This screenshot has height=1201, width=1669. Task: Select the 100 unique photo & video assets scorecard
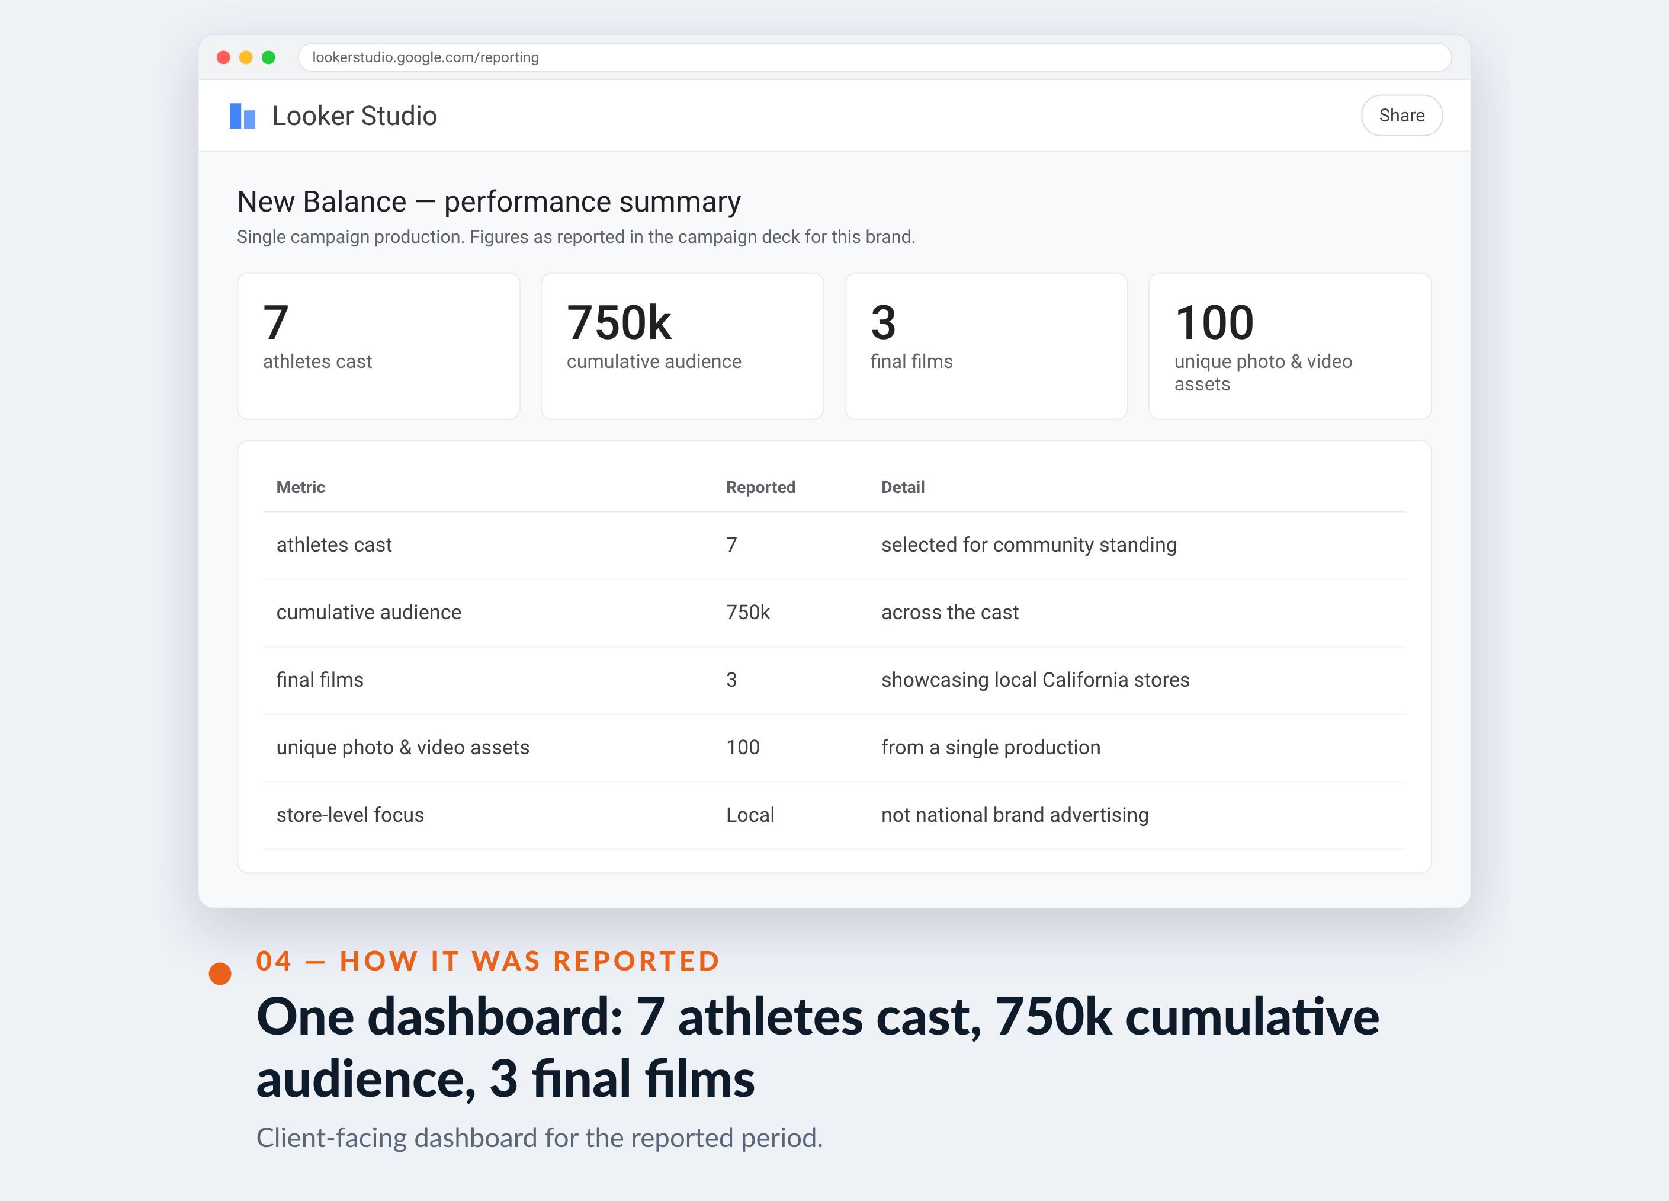[1290, 346]
